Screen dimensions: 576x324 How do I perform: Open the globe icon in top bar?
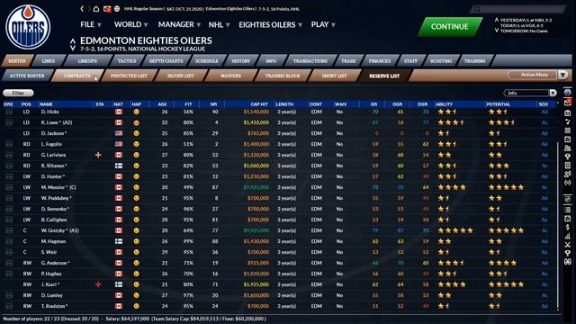(117, 9)
